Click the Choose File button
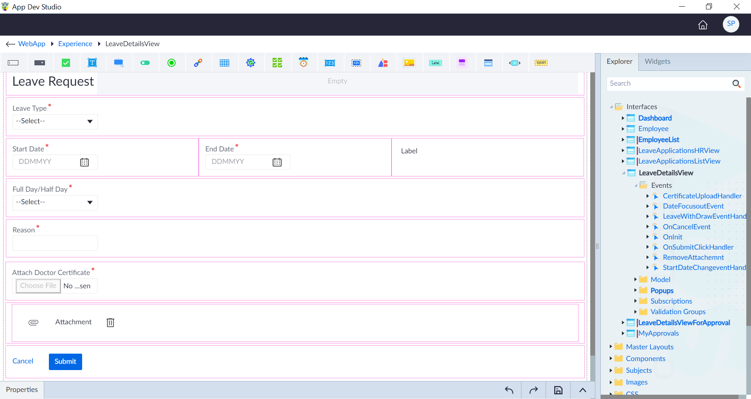Screen dimensions: 751x399 point(38,286)
